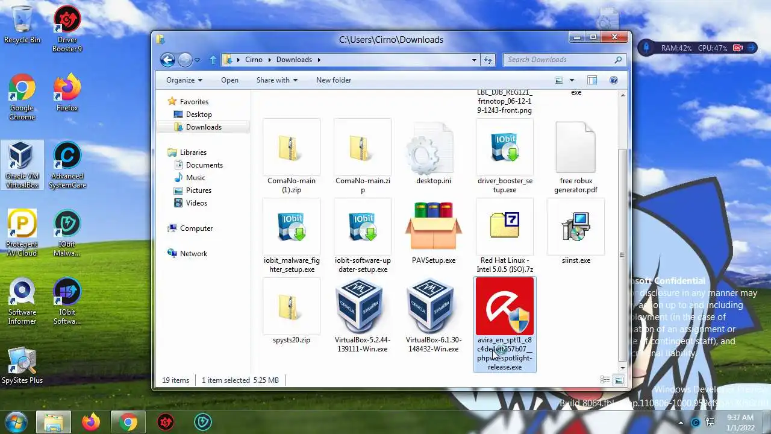The width and height of the screenshot is (771, 434).
Task: Select VirtualBox-5.2.44-139111-Win.exe file
Action: point(363,316)
